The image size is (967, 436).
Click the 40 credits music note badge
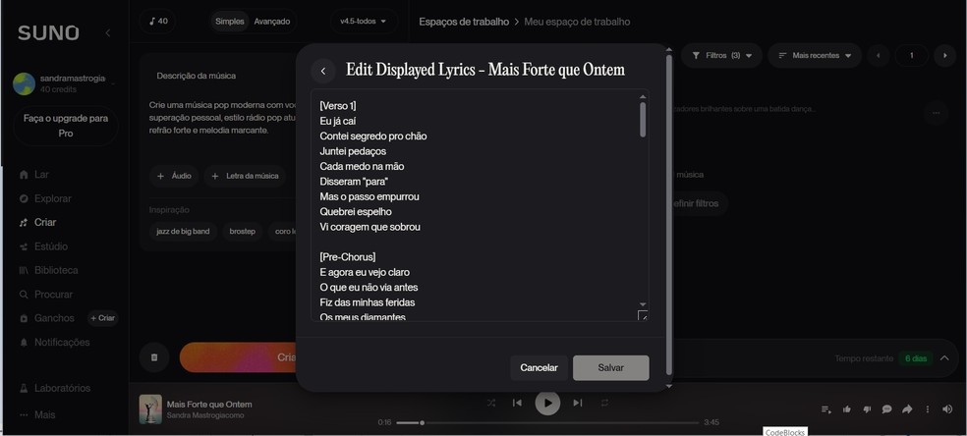tap(158, 21)
